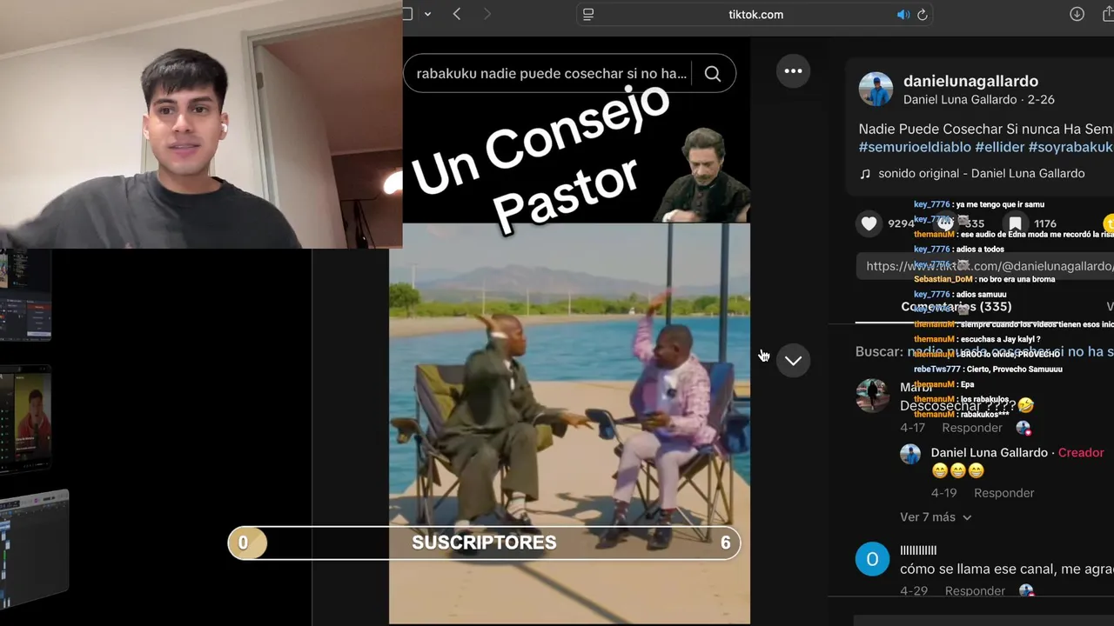Open page reader icon in address bar

588,15
